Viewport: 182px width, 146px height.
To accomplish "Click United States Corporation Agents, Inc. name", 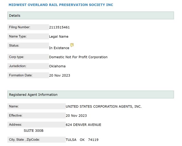I will 104,107.
